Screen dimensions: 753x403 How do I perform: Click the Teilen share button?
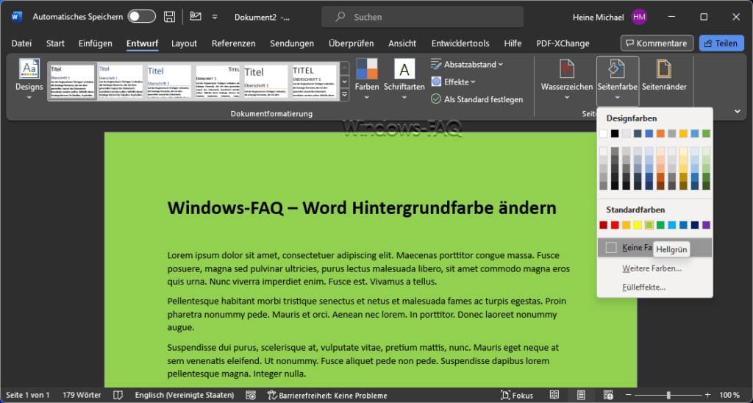[x=721, y=43]
